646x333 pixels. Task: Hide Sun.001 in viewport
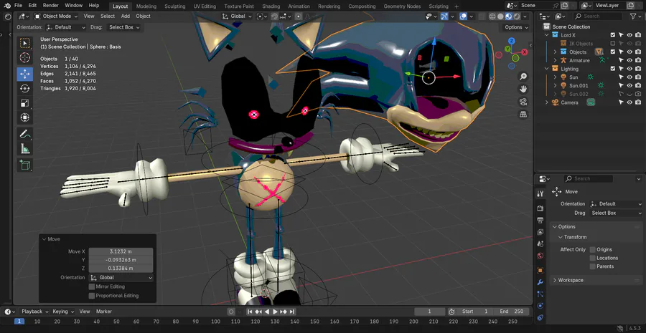click(629, 85)
